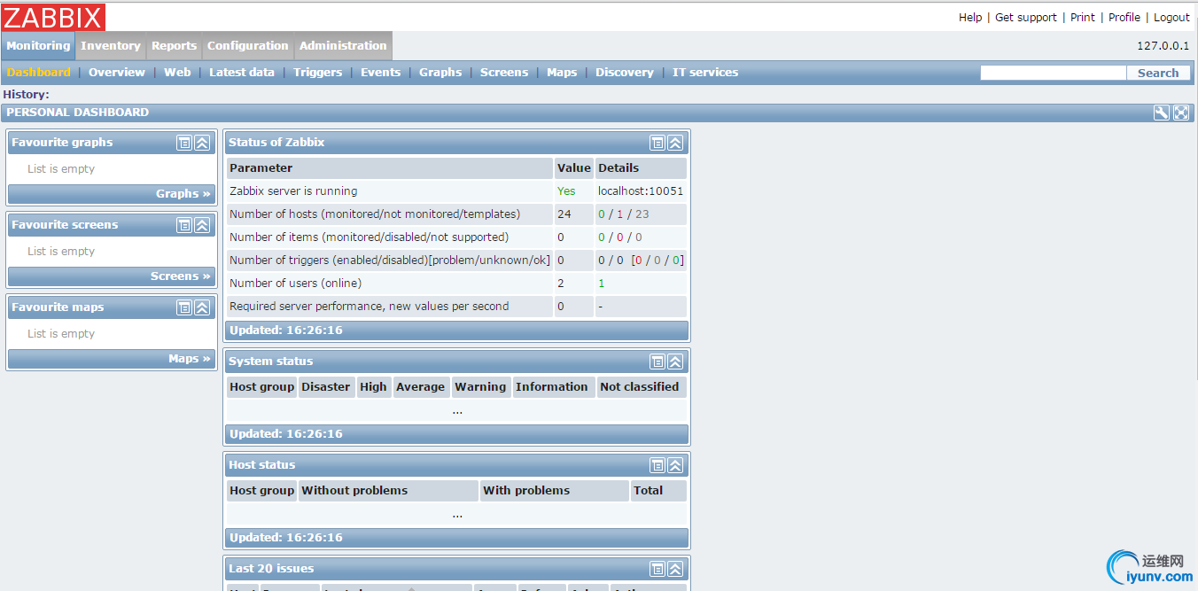Viewport: 1198px width, 591px height.
Task: Switch to the Configuration tab
Action: coord(248,46)
